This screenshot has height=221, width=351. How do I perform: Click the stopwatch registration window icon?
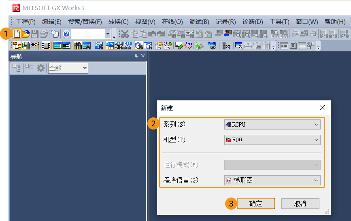click(x=148, y=46)
